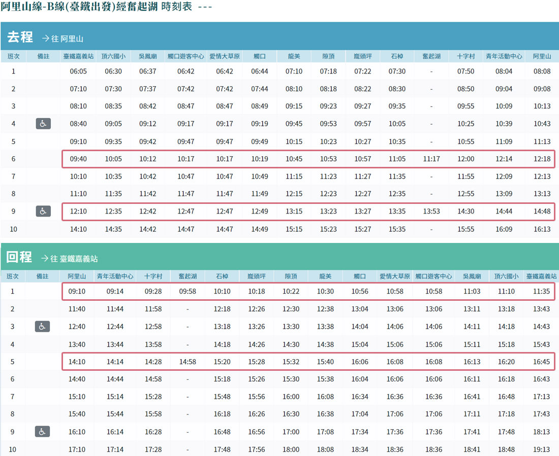Viewport: 559px width, 456px height.
Task: Click the arrow before 往 阿里山
Action: (45, 38)
